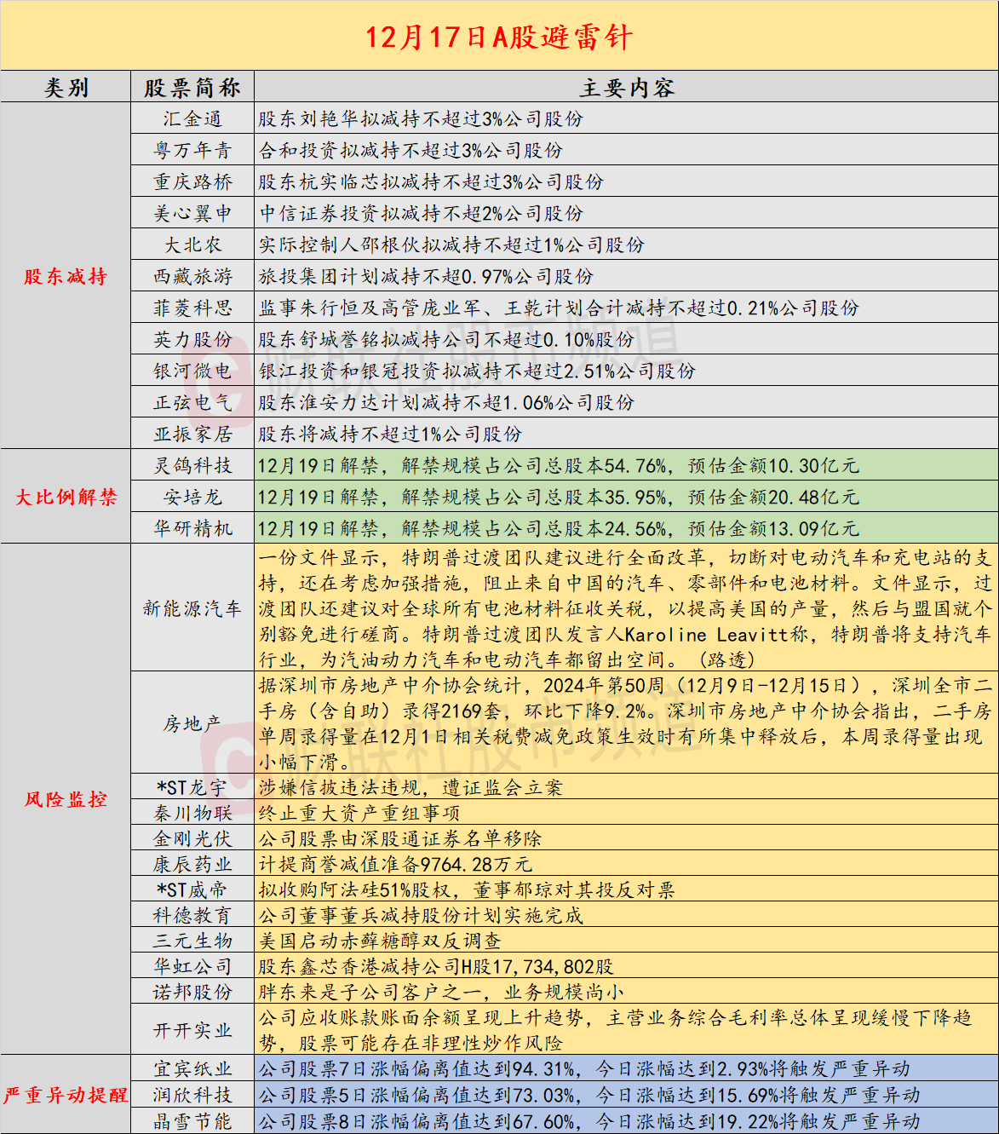This screenshot has height=1134, width=999.
Task: Click the 新能源汽车 row label
Action: pyautogui.click(x=192, y=608)
